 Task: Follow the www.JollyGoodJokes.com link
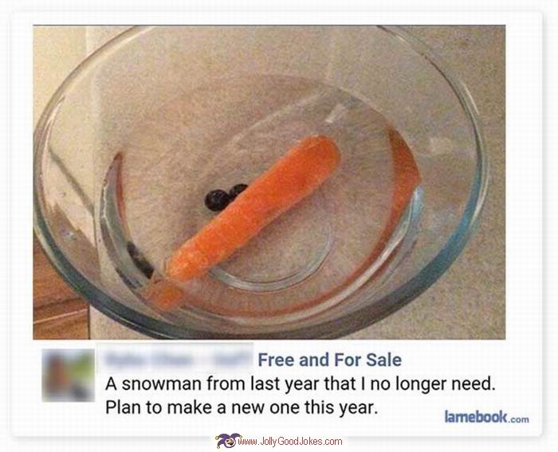pos(290,442)
